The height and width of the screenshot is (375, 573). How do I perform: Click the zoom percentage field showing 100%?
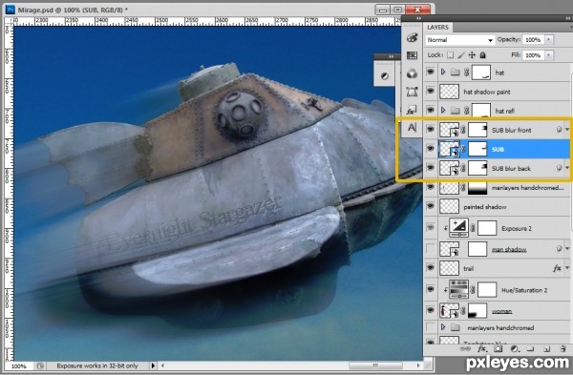coord(19,365)
